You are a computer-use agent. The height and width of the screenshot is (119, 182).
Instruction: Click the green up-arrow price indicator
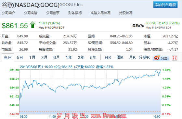click(32, 25)
